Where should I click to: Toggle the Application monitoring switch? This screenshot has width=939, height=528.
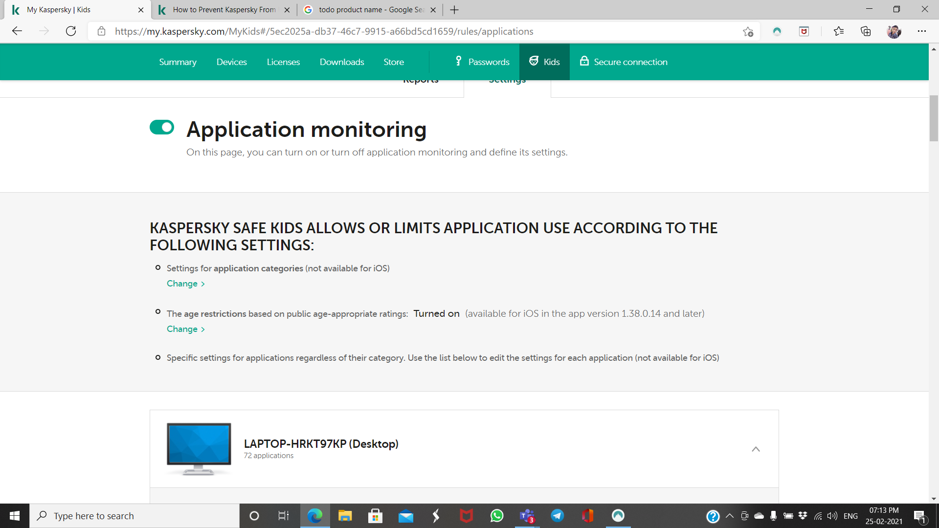coord(162,127)
